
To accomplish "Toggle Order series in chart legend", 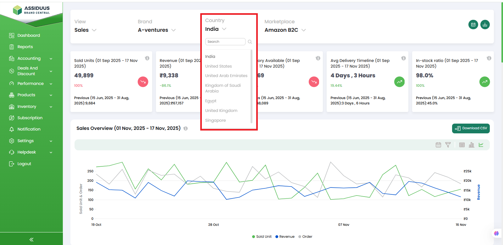I will coord(305,237).
